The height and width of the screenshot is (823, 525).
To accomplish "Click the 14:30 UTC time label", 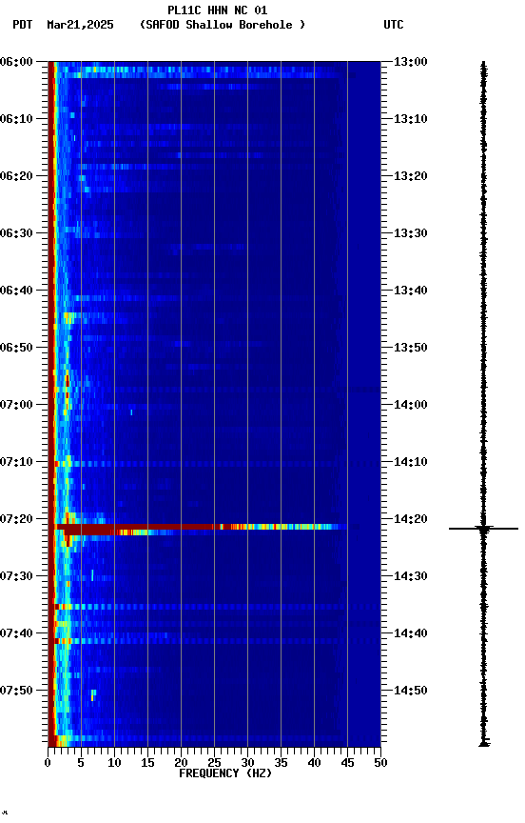I will pos(411,576).
